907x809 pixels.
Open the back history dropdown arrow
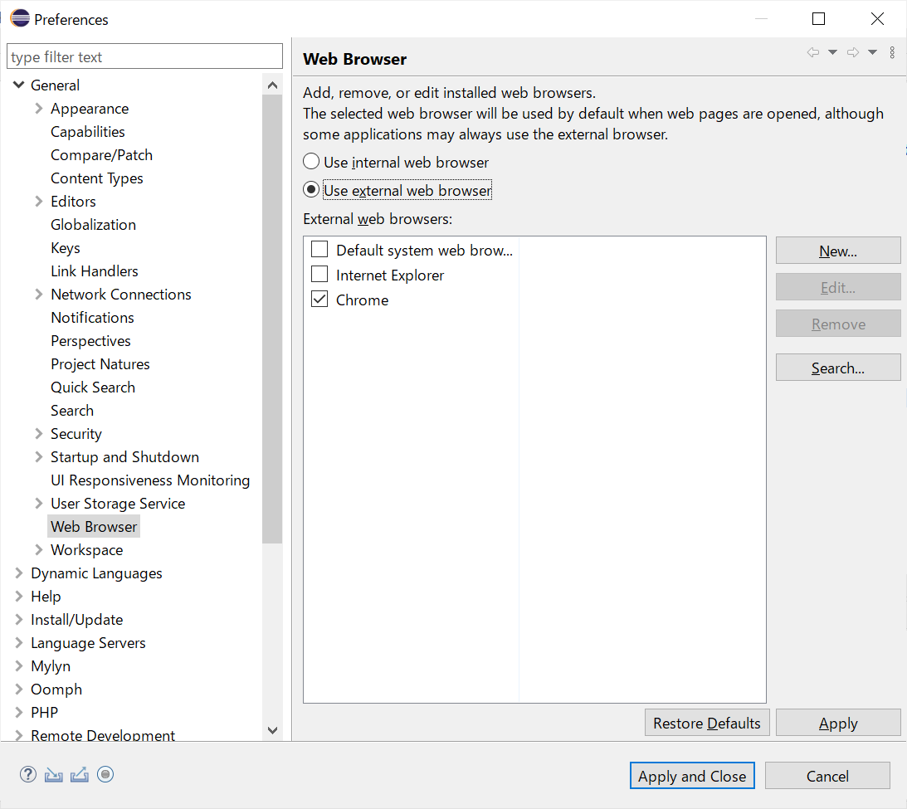coord(833,52)
